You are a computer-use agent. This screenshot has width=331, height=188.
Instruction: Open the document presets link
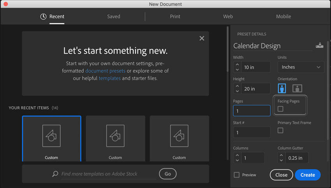pyautogui.click(x=106, y=71)
